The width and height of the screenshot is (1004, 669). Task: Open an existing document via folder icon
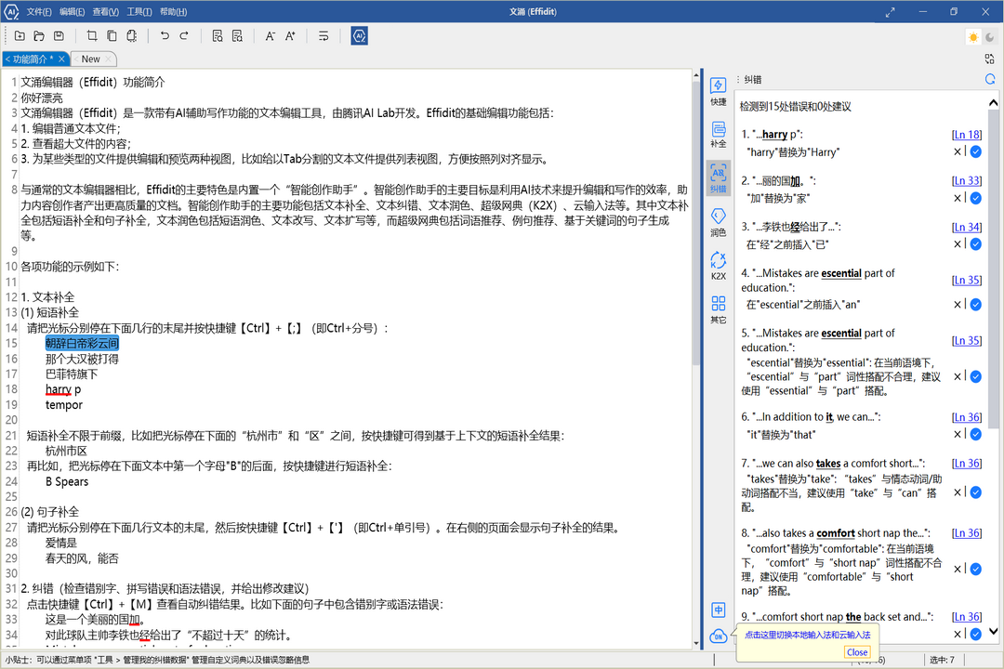38,35
